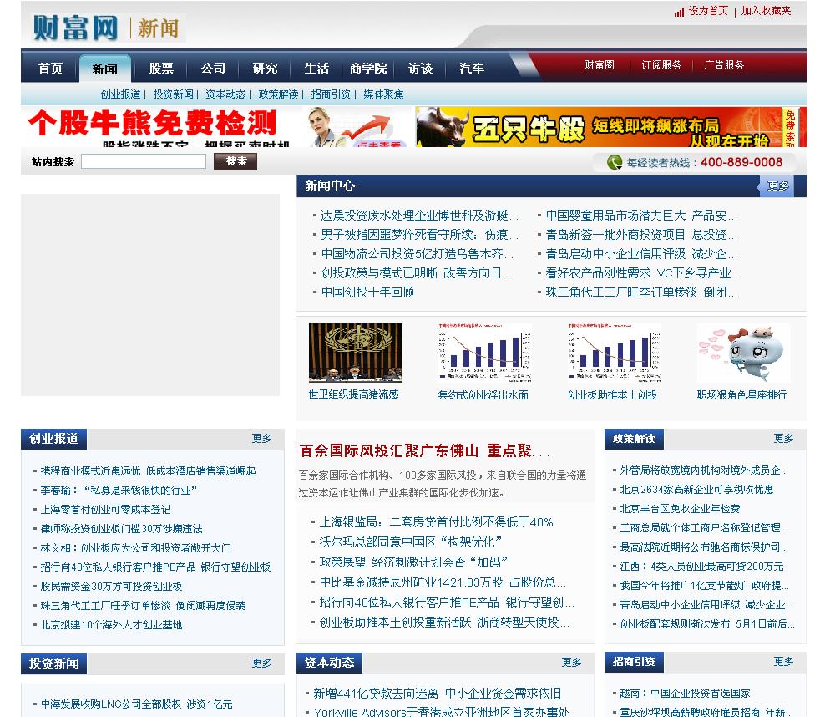Click the 财富网 logo
Image resolution: width=825 pixels, height=717 pixels.
click(x=75, y=28)
